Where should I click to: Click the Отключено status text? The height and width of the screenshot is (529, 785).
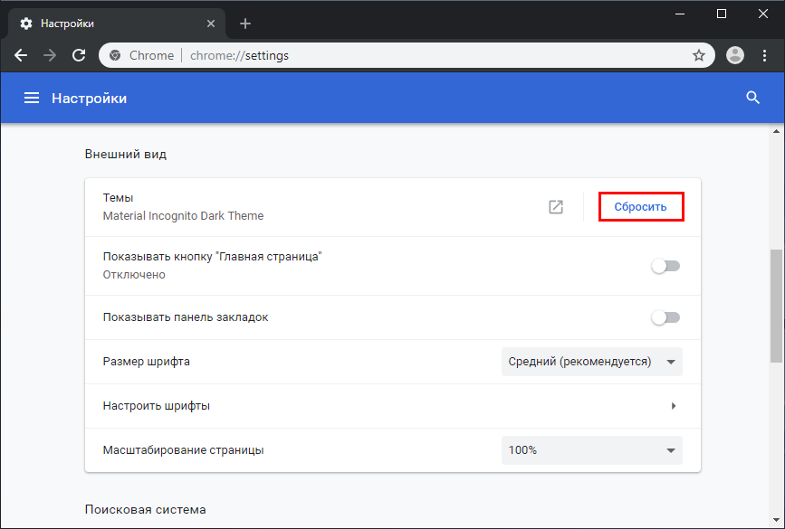coord(134,275)
